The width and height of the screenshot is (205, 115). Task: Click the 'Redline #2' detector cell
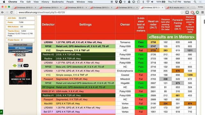tap(48, 55)
